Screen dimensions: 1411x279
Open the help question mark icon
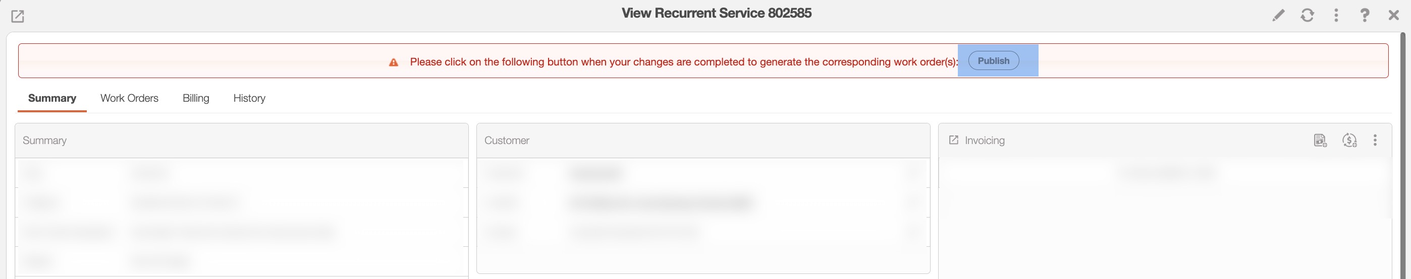click(1365, 15)
